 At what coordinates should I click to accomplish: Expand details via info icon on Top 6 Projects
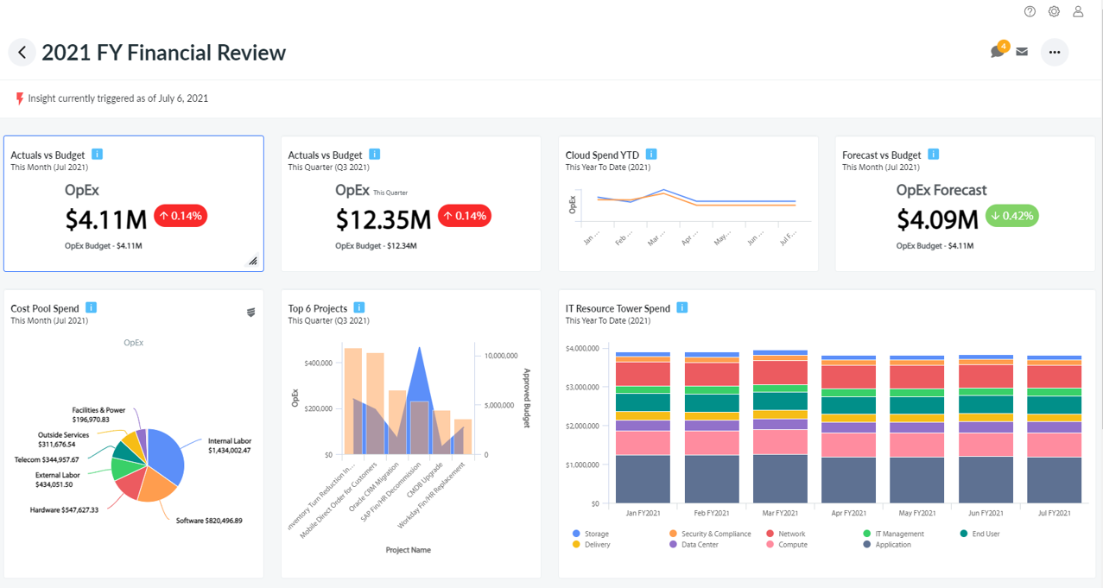point(360,307)
